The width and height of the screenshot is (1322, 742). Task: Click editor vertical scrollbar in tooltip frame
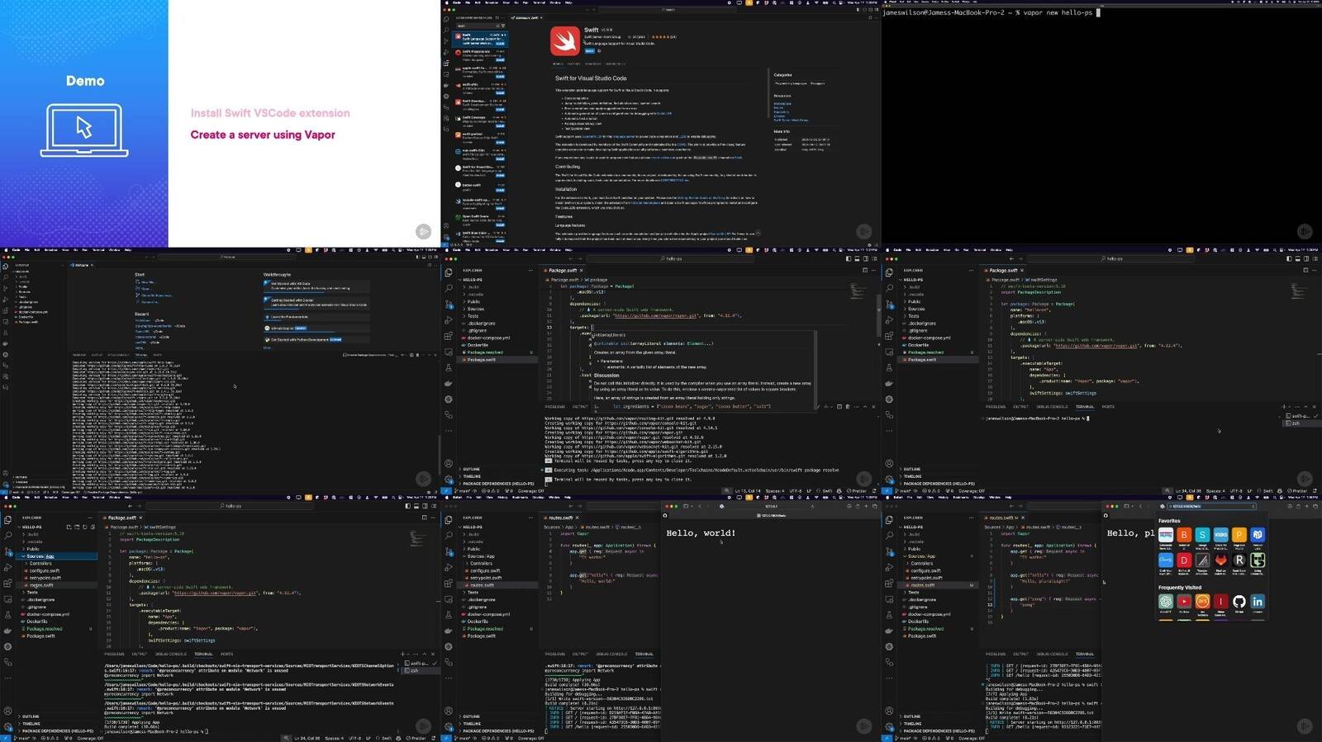tap(879, 316)
